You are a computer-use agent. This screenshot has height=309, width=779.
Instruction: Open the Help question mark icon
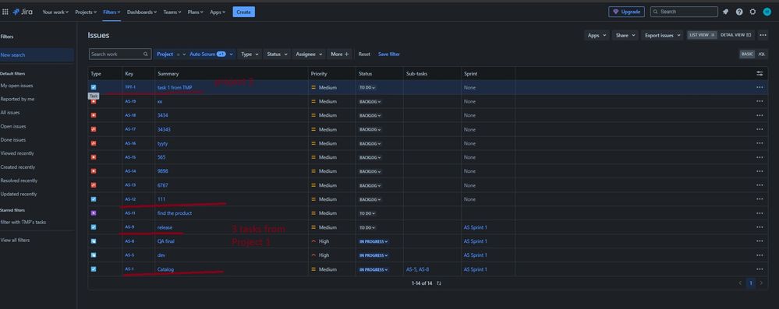[x=739, y=12]
